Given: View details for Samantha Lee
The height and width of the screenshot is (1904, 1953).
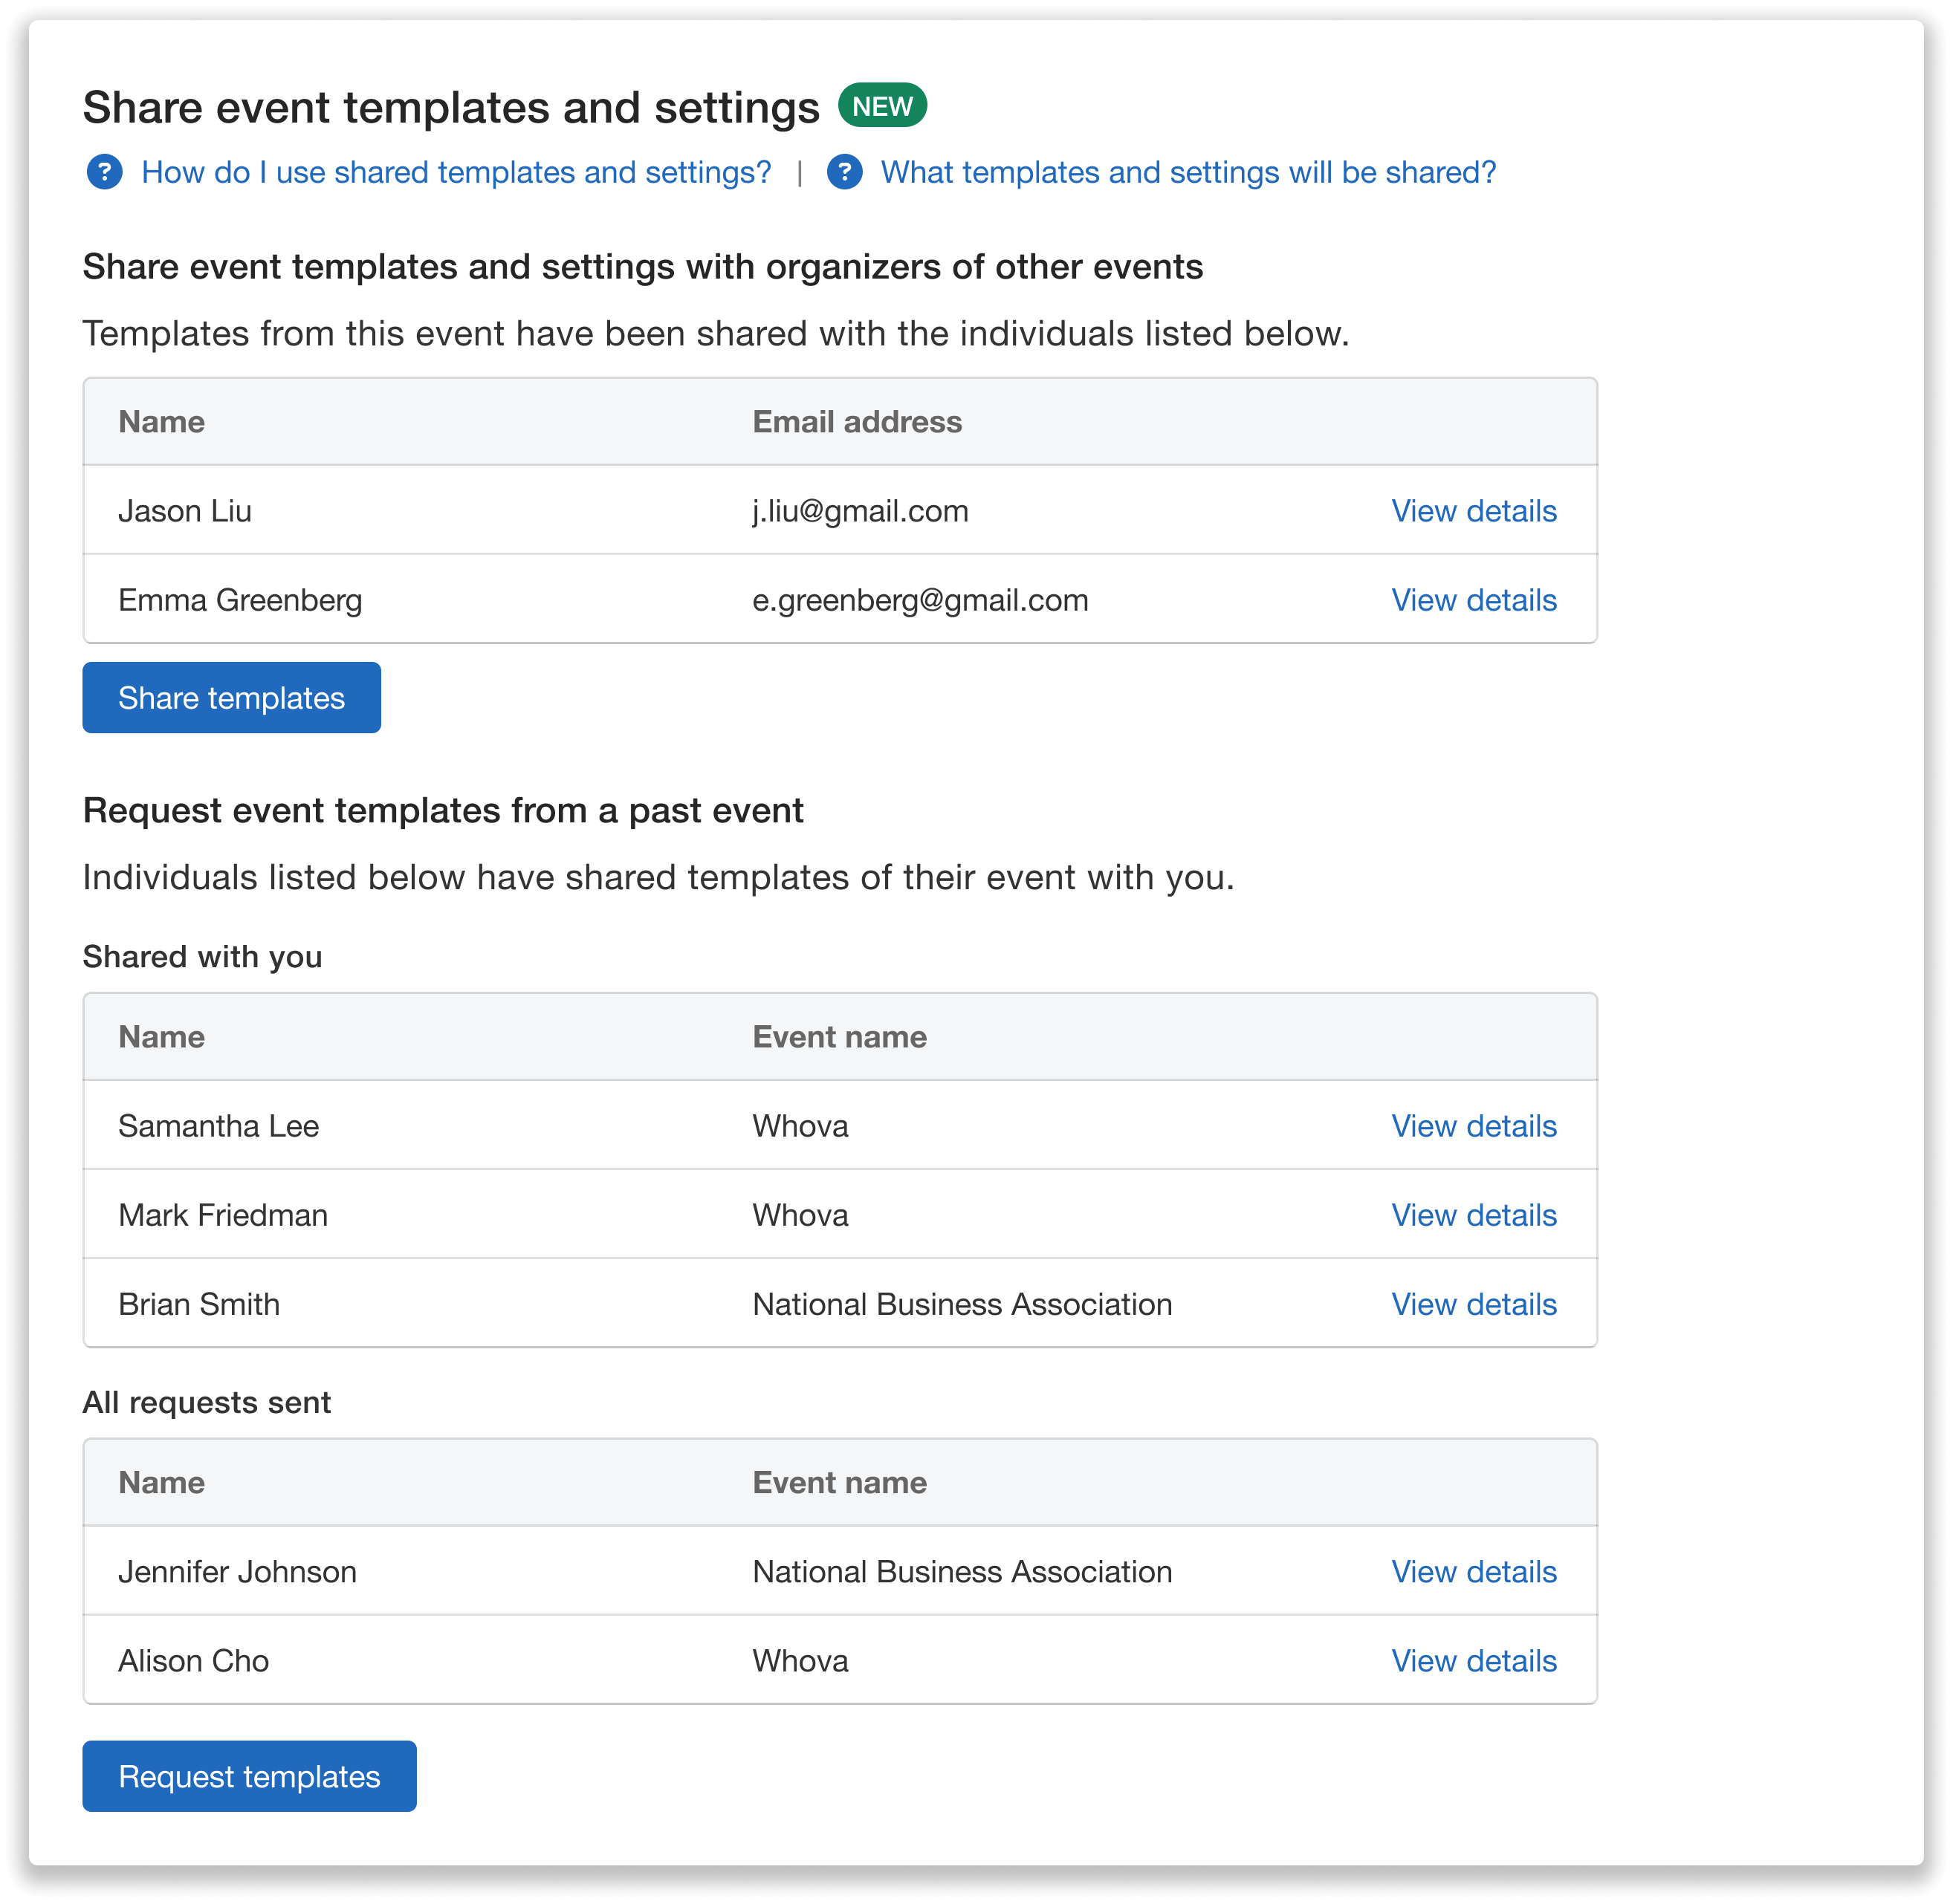Looking at the screenshot, I should 1474,1125.
